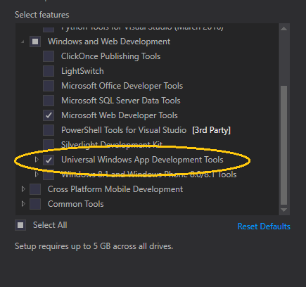
Task: Click the features list scrollbar thumb
Action: tap(284, 146)
